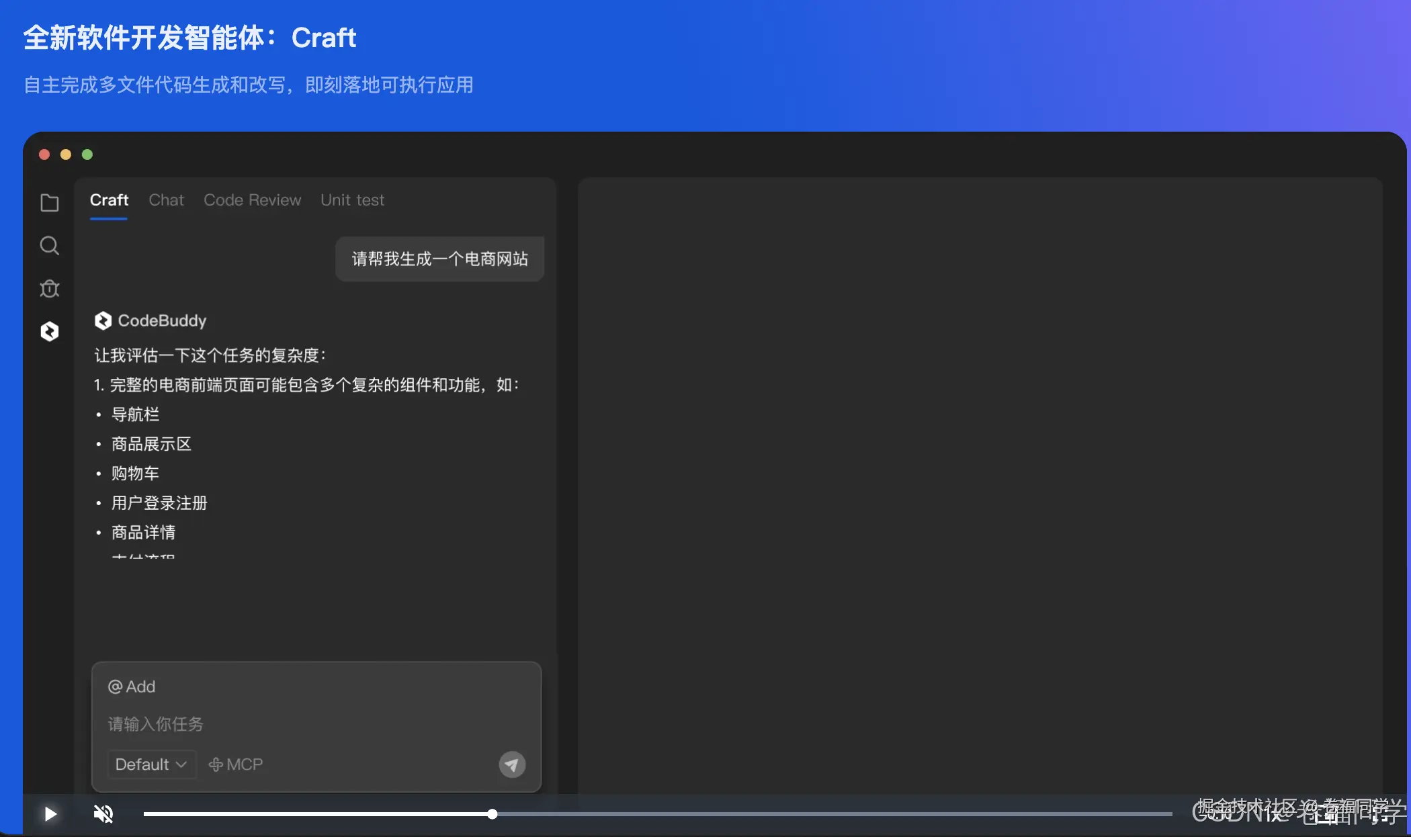
Task: Open the Default model dropdown
Action: tap(143, 764)
